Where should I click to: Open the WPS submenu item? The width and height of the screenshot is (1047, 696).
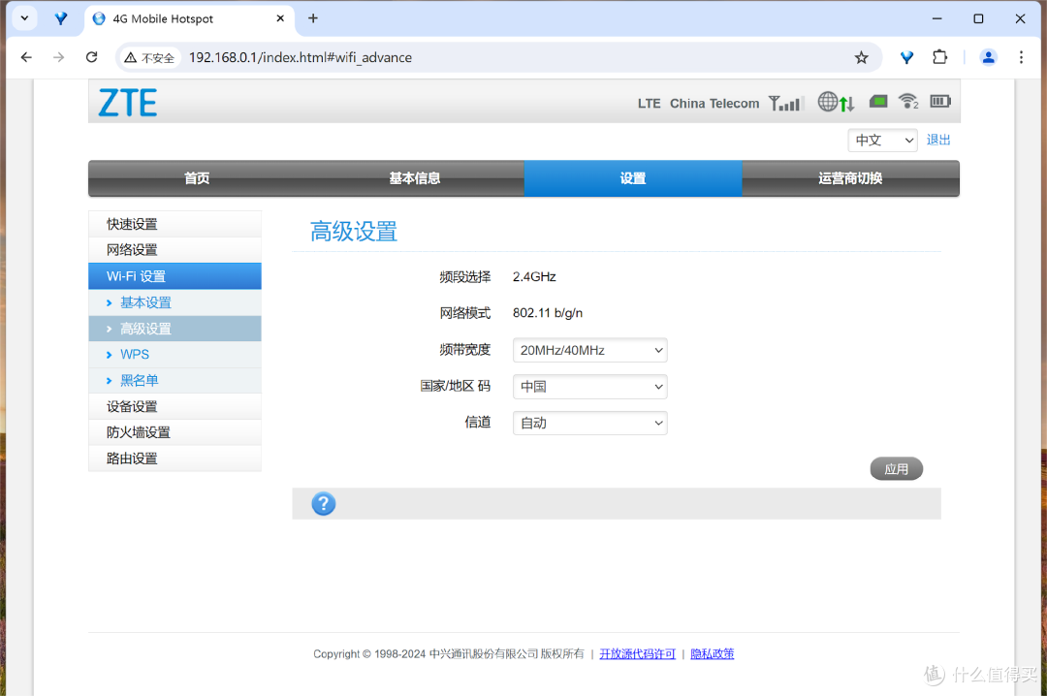(174, 355)
